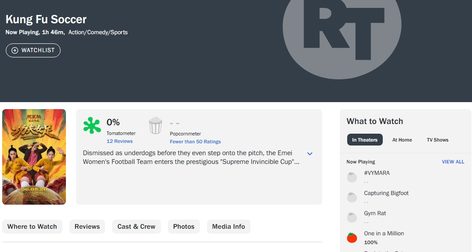Image resolution: width=472 pixels, height=252 pixels.
Task: Click grey tomato icon beside Gym Rat
Action: (x=352, y=217)
